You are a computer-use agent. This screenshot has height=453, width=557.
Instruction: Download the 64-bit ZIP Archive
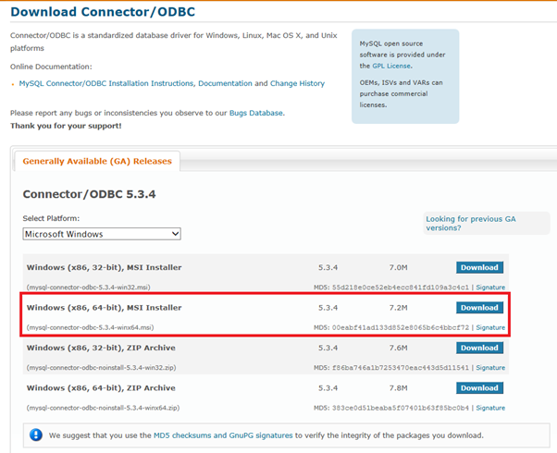pos(479,387)
